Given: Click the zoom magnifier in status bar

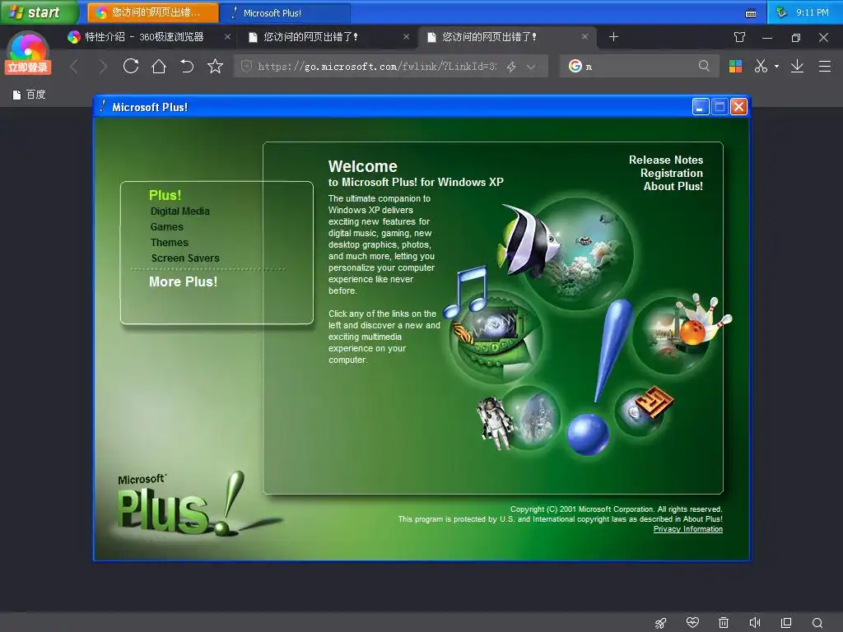Looking at the screenshot, I should click(x=817, y=622).
